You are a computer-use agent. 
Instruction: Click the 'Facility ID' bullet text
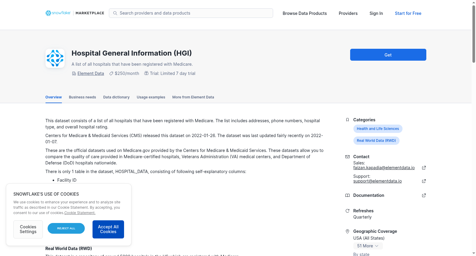67,180
